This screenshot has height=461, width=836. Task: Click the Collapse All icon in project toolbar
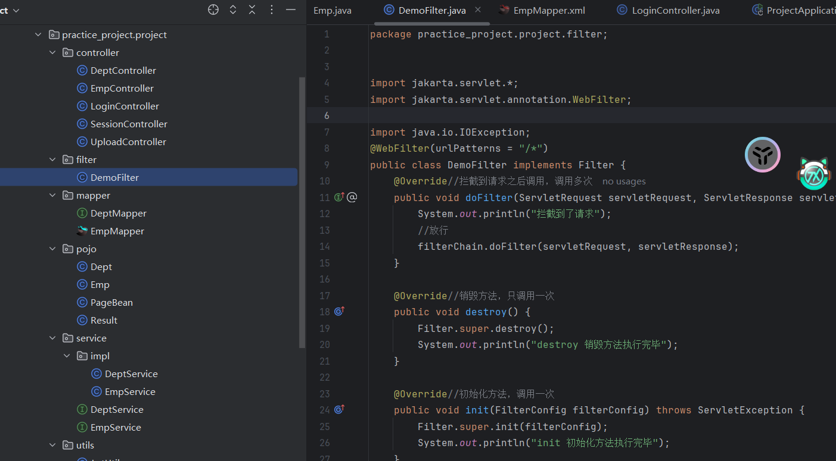point(252,10)
